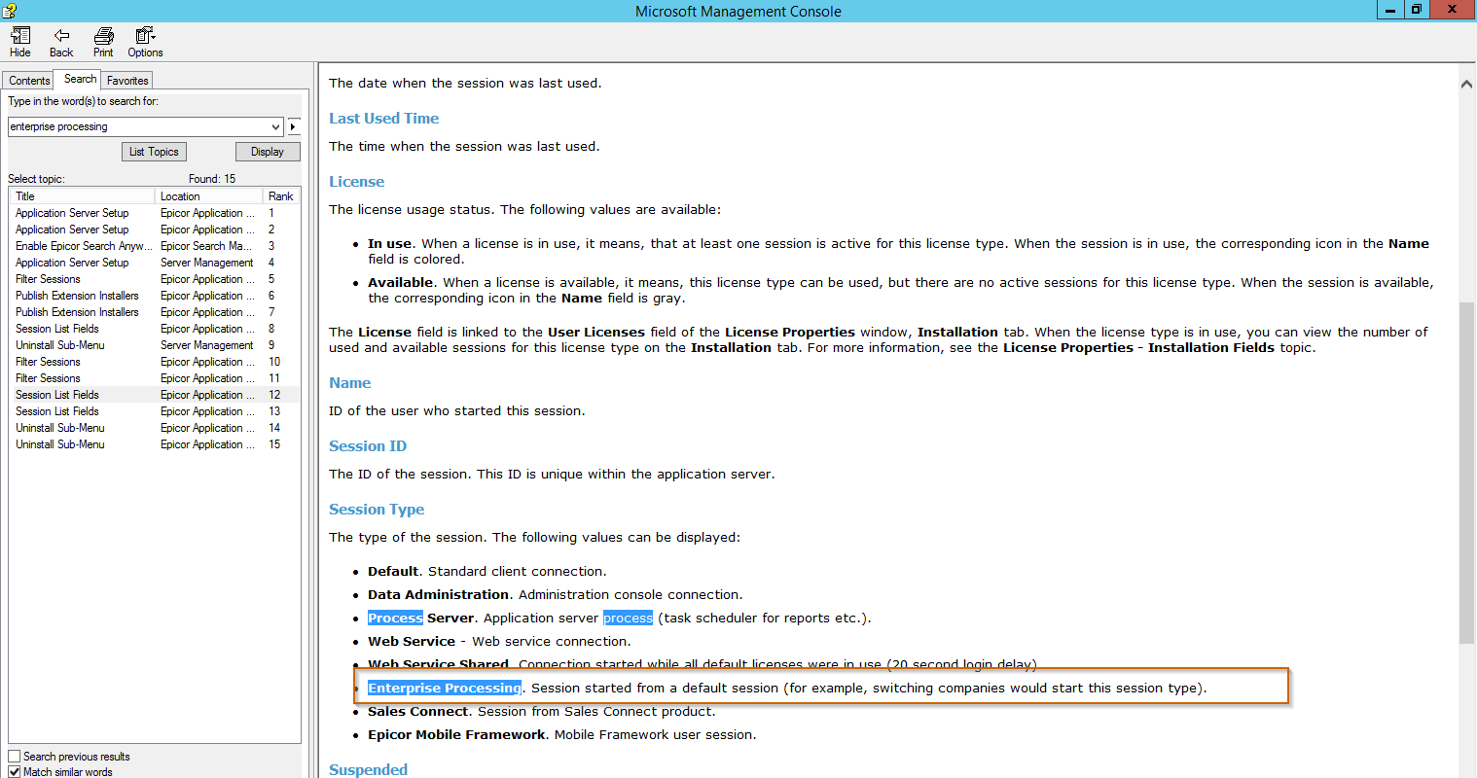Viewport: 1477px width, 778px height.
Task: Click the scroll up arrow of content pane
Action: 1466,85
